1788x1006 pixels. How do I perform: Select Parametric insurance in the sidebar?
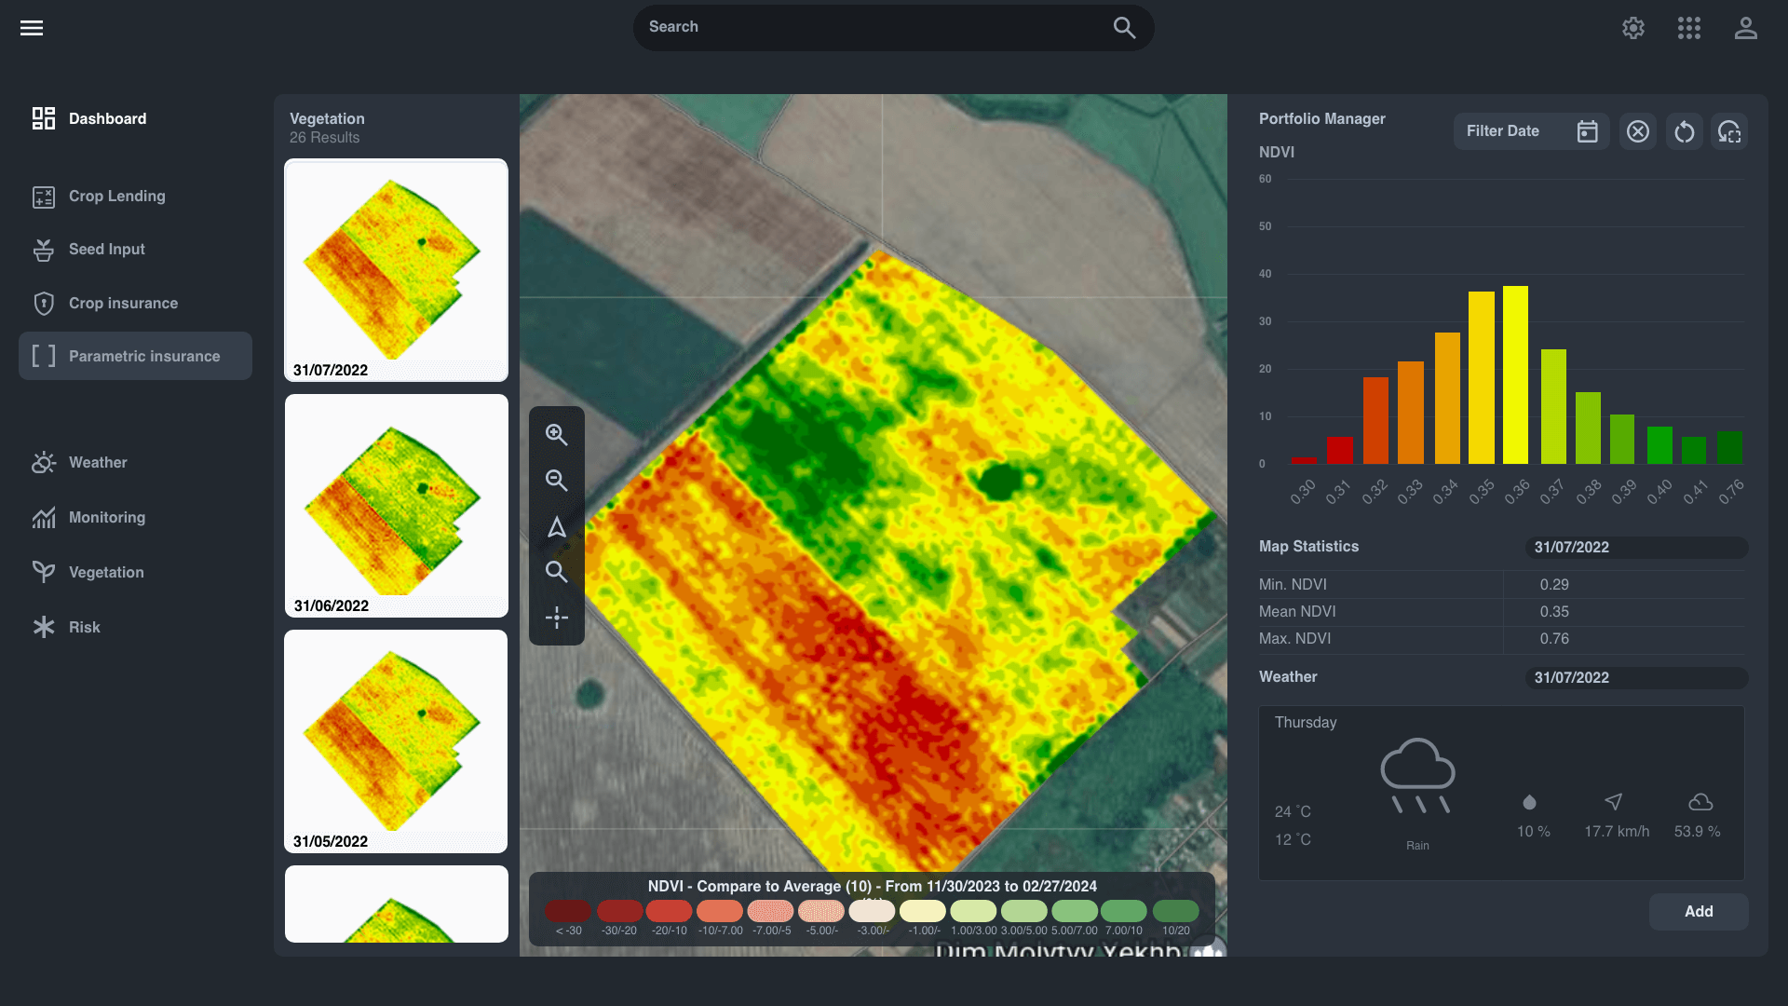(x=143, y=356)
